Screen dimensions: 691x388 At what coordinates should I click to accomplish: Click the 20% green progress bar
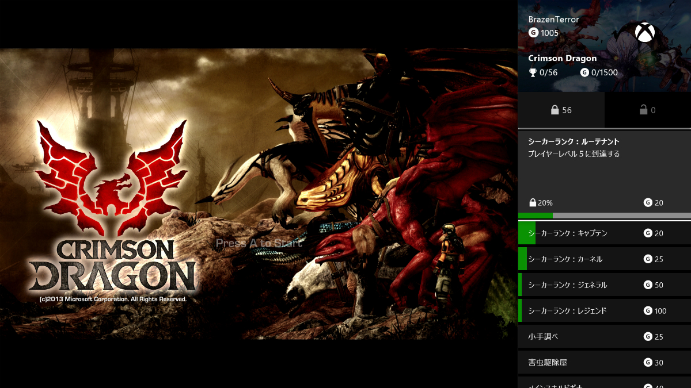(x=536, y=216)
